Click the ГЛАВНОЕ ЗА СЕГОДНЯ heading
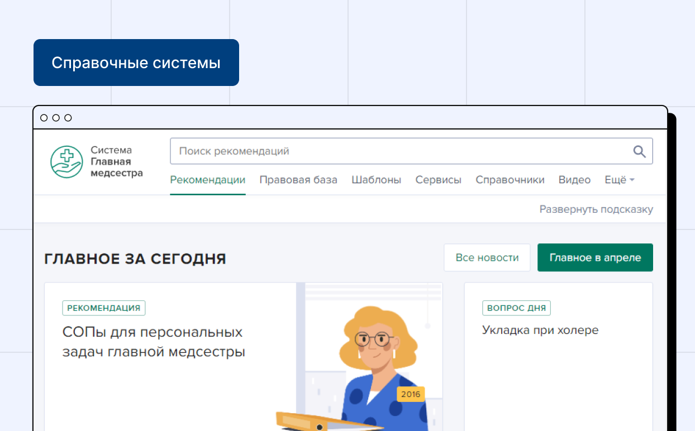The image size is (695, 431). [x=135, y=258]
